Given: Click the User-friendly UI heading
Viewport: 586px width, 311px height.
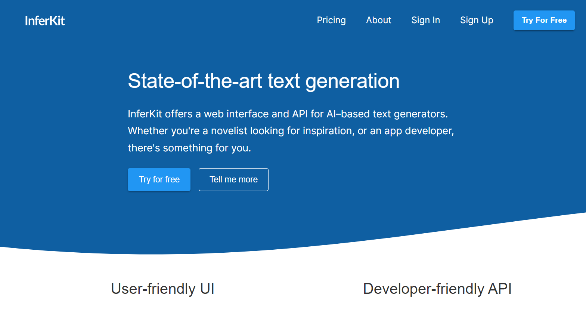Looking at the screenshot, I should 162,289.
